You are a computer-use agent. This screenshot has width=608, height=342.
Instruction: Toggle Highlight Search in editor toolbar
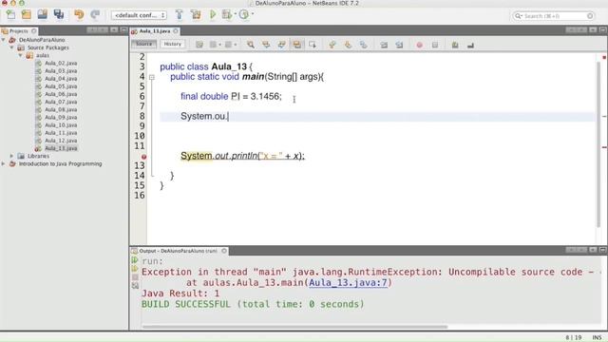(297, 45)
